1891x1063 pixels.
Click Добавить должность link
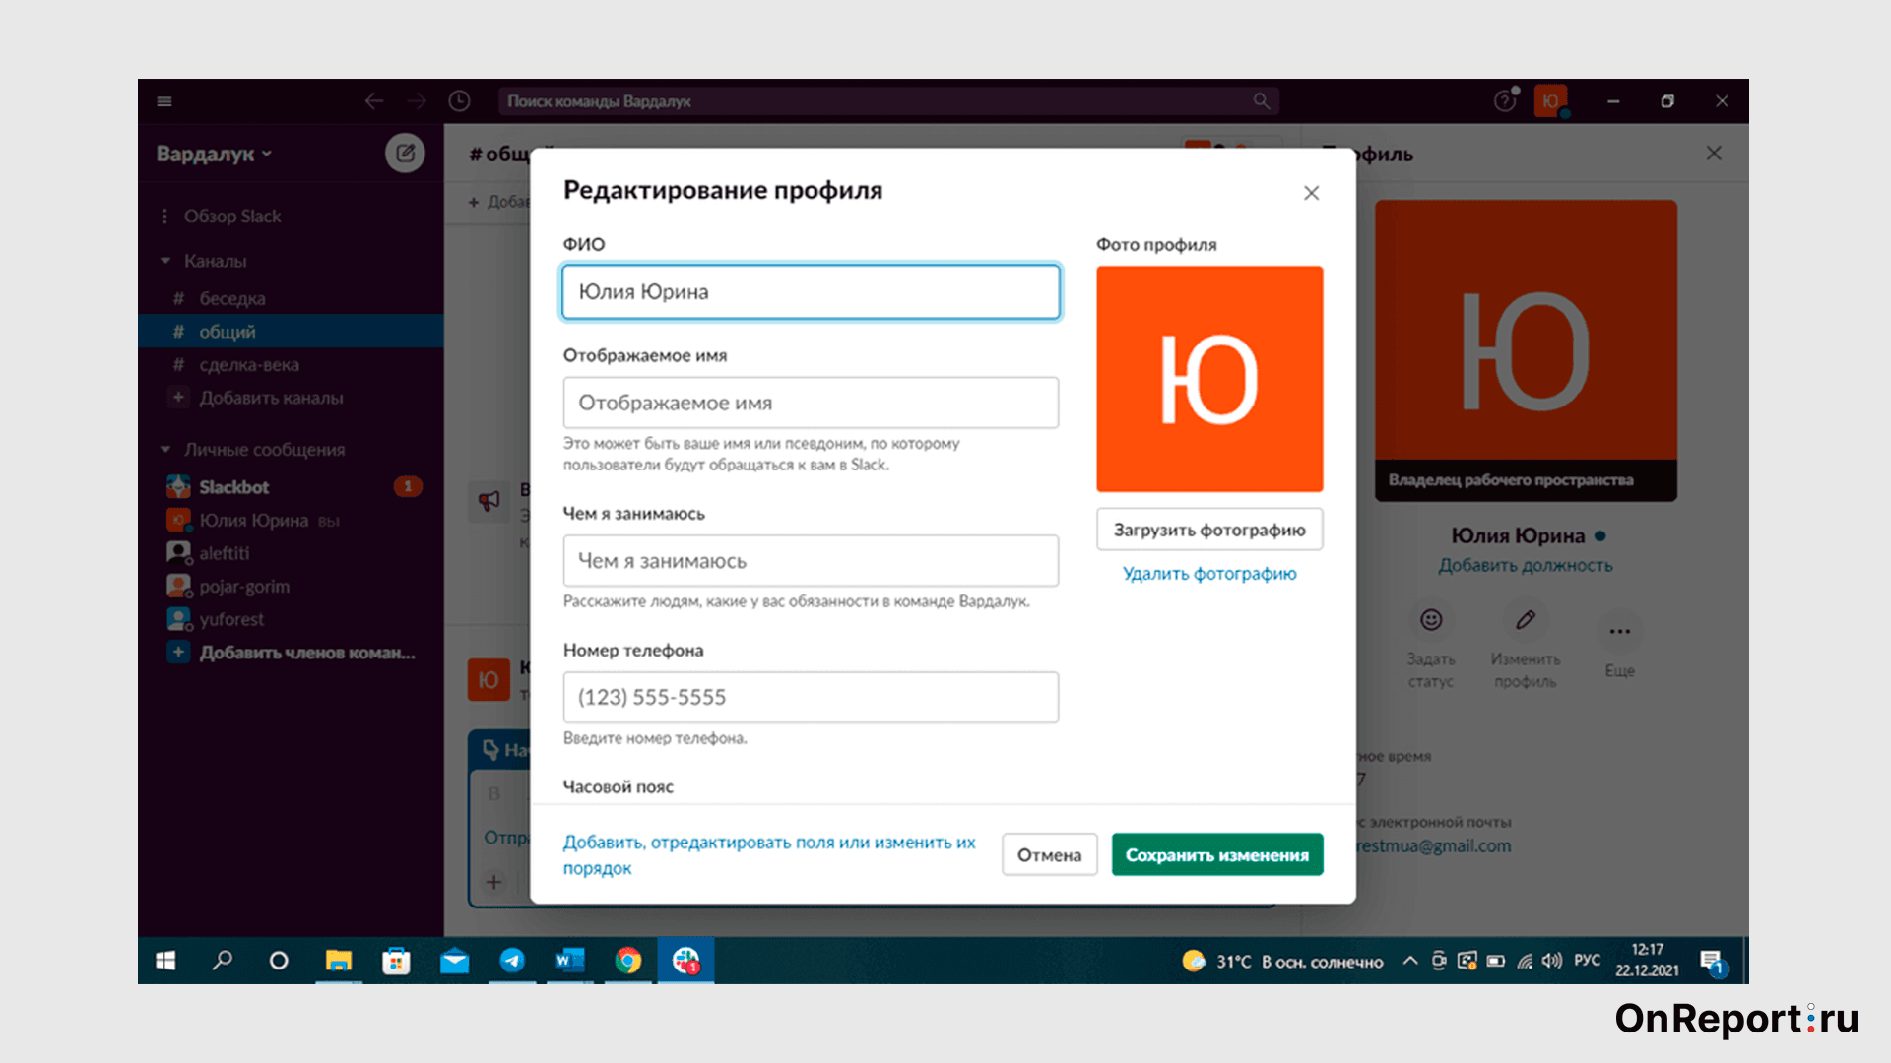click(x=1526, y=566)
